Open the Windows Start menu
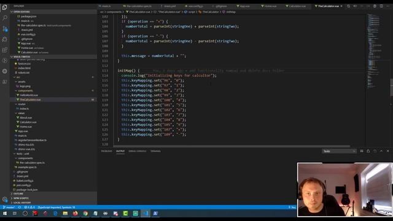 click(5, 214)
